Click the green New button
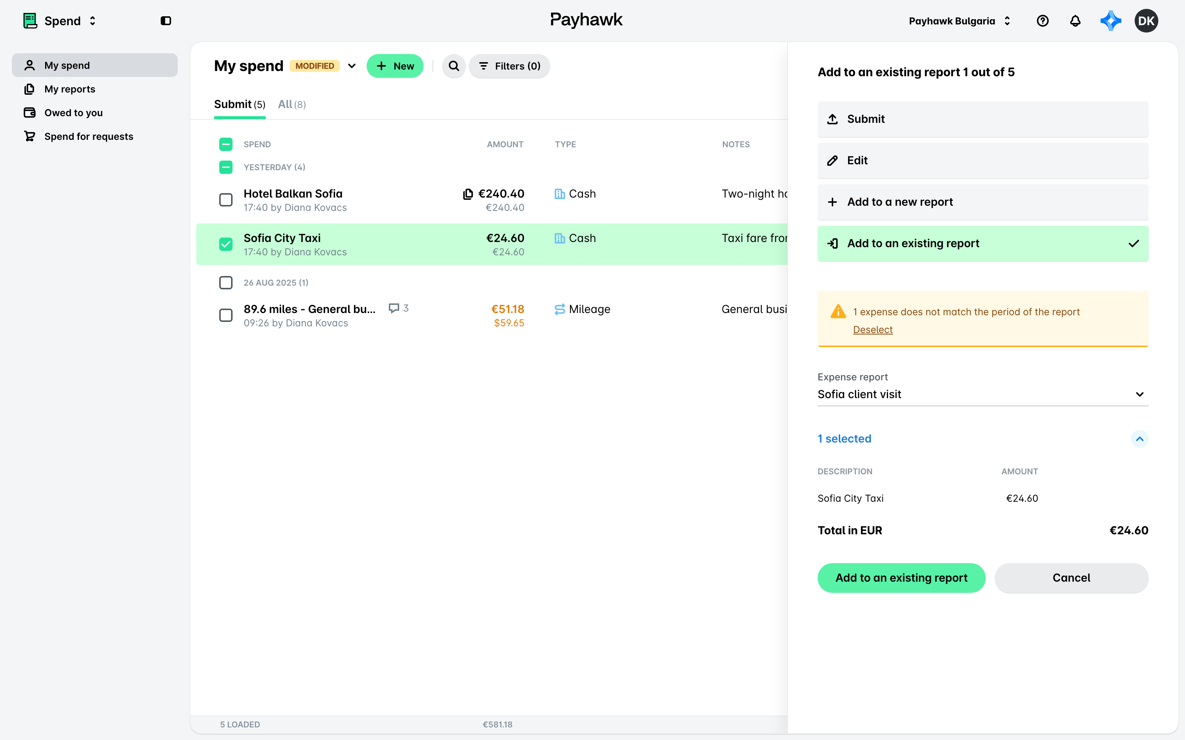The width and height of the screenshot is (1185, 740). pyautogui.click(x=395, y=65)
